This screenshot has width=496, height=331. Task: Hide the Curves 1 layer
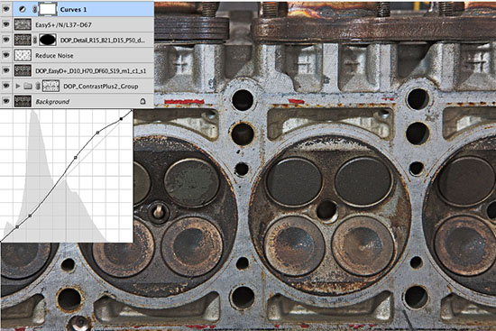[x=6, y=9]
